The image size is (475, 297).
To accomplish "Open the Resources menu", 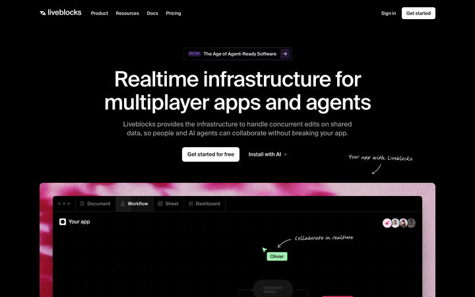I will pos(127,13).
